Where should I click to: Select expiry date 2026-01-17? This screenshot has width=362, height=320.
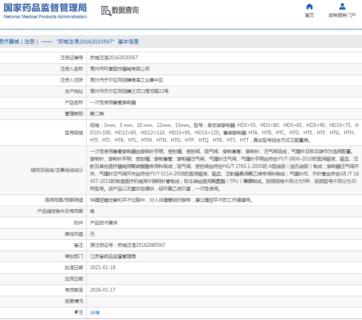click(103, 290)
